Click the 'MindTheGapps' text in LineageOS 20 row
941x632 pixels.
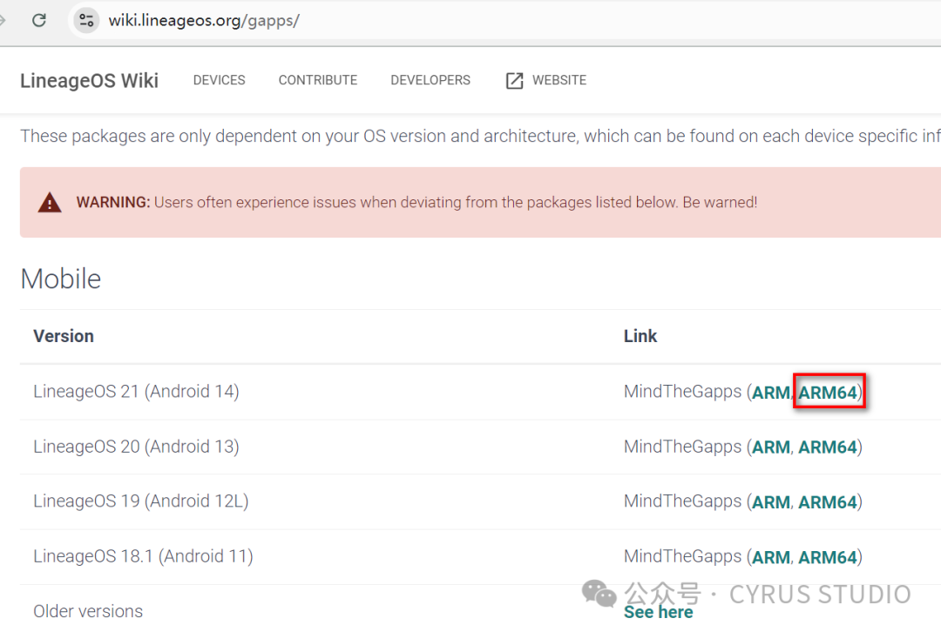coord(683,447)
